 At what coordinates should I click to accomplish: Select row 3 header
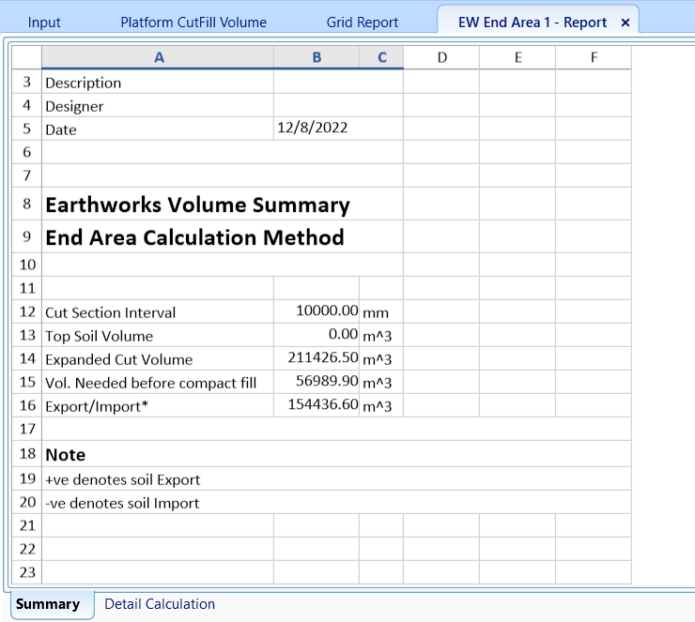pos(27,82)
